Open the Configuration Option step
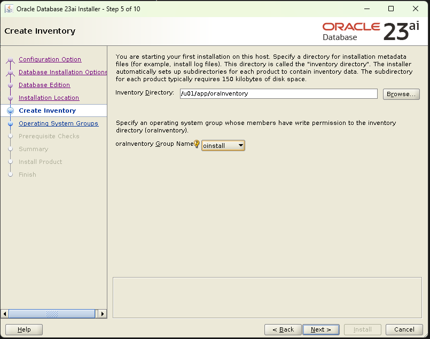The image size is (430, 339). (x=50, y=59)
